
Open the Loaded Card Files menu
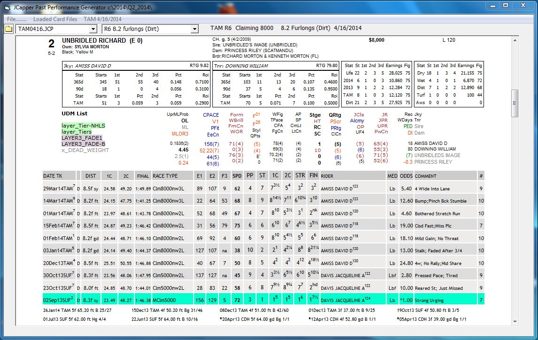tap(55, 19)
